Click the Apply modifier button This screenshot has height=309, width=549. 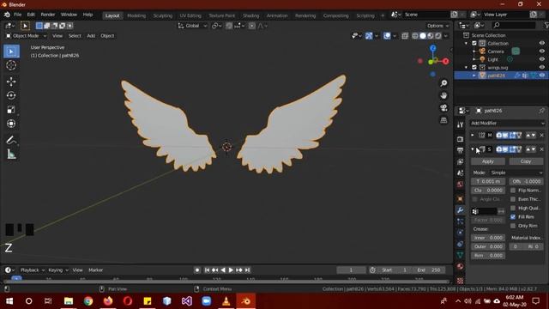[488, 161]
